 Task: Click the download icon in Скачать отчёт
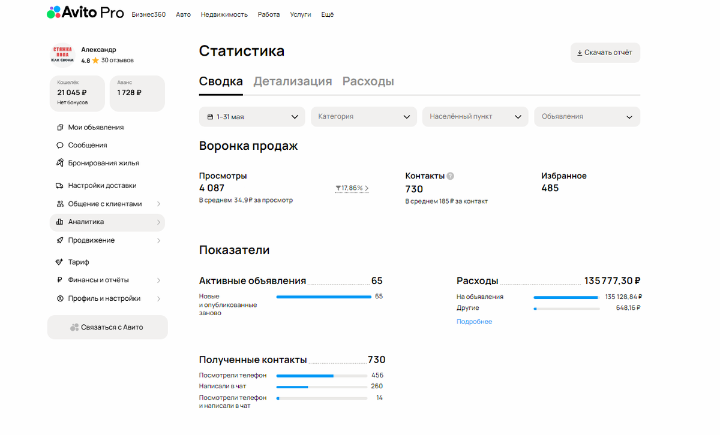coord(580,53)
